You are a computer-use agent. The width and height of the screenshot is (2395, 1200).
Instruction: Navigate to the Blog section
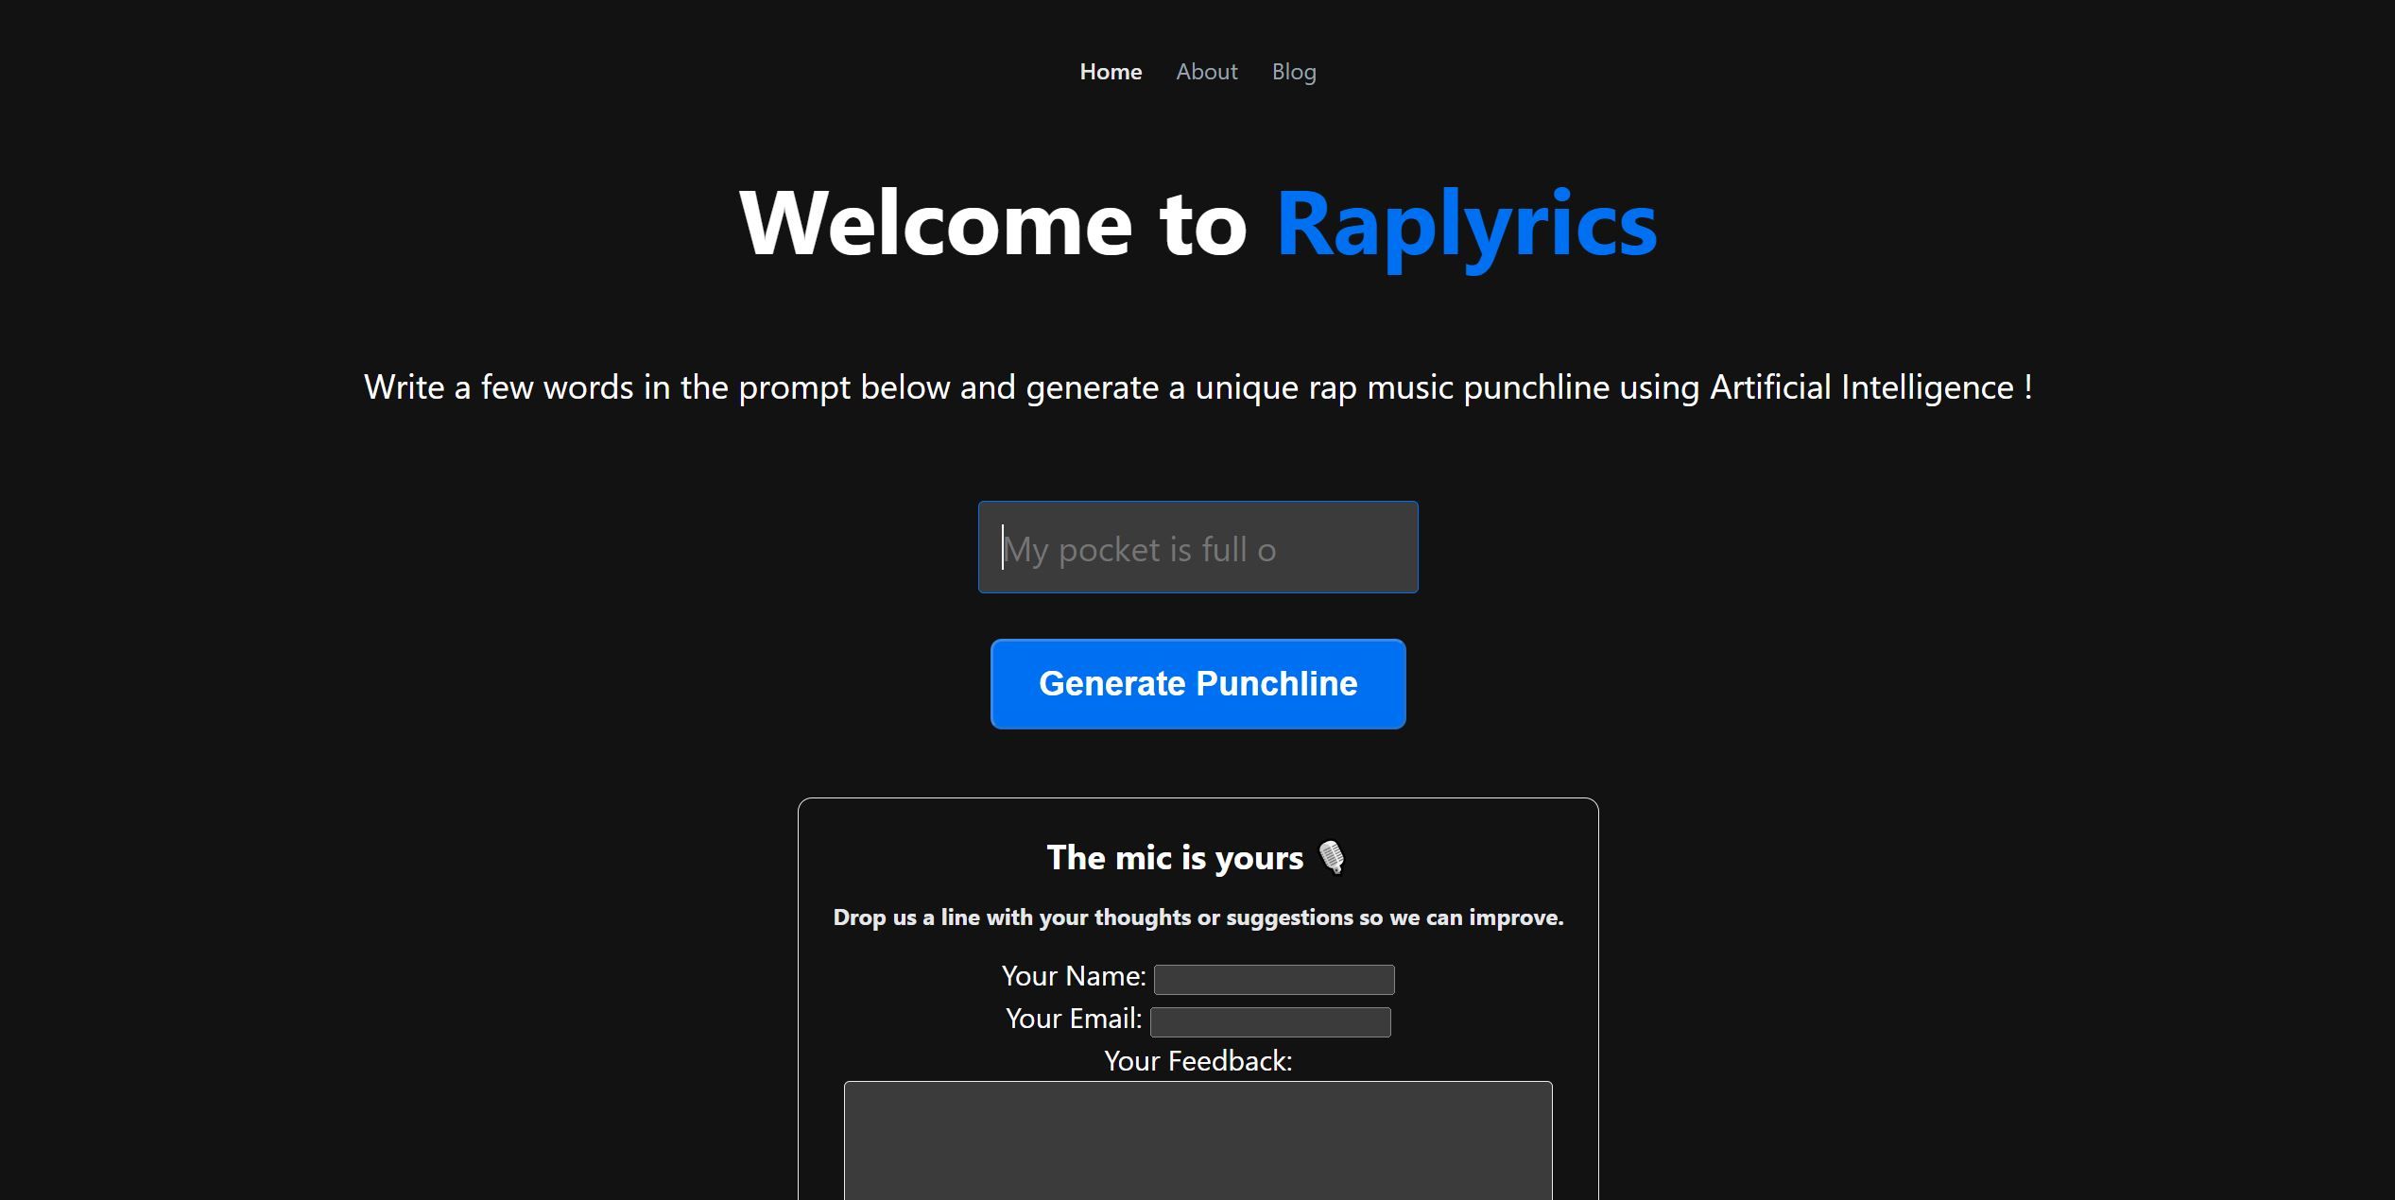click(x=1294, y=71)
